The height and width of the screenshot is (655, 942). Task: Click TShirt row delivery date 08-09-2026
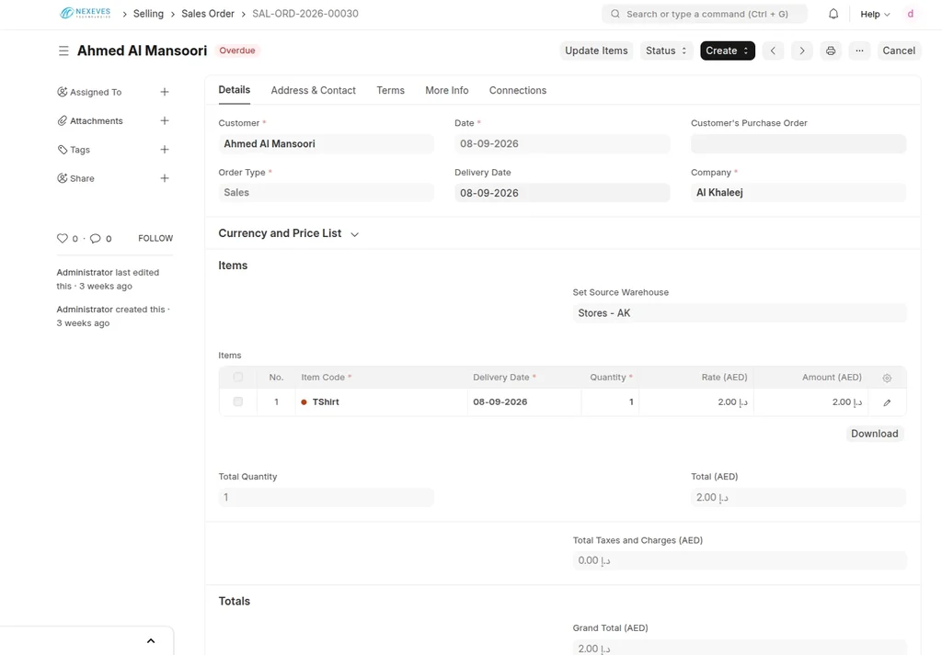click(523, 401)
